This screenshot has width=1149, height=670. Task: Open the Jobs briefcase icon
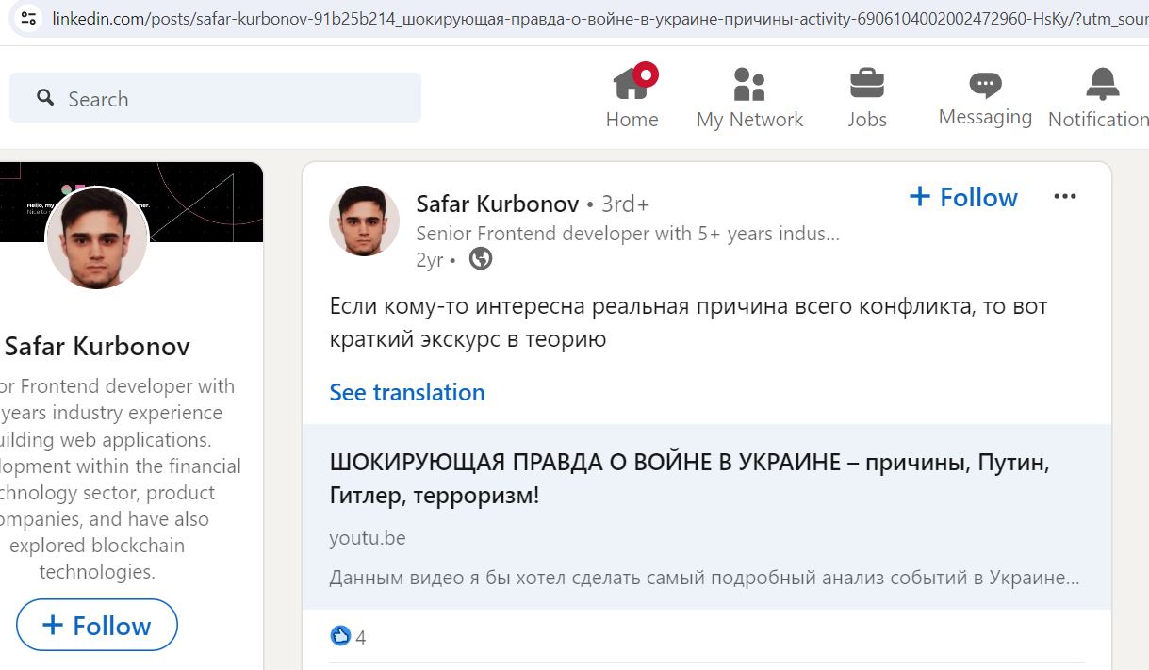click(866, 83)
